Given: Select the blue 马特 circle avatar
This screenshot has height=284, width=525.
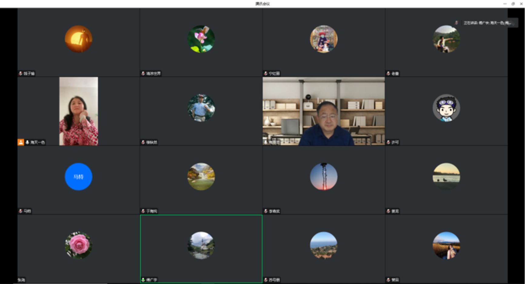Looking at the screenshot, I should point(79,177).
